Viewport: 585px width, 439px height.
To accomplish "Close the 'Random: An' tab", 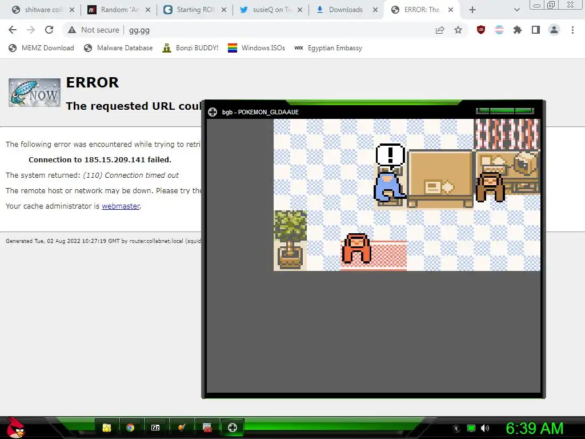I will click(148, 10).
